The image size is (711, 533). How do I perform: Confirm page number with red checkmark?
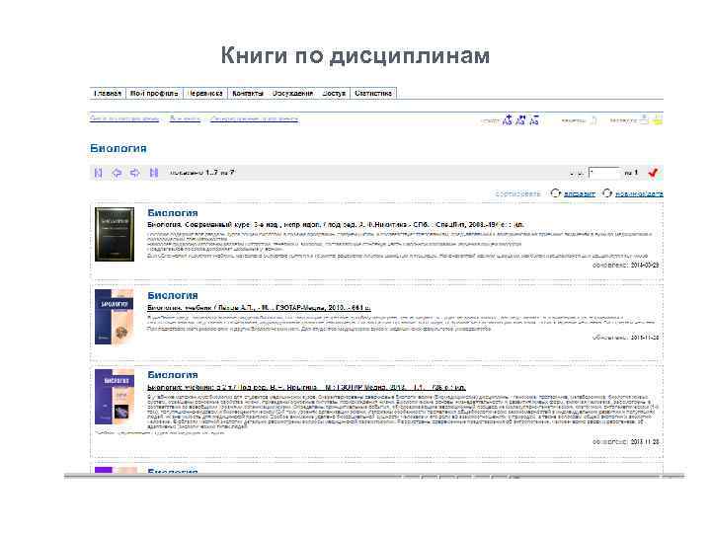point(653,173)
